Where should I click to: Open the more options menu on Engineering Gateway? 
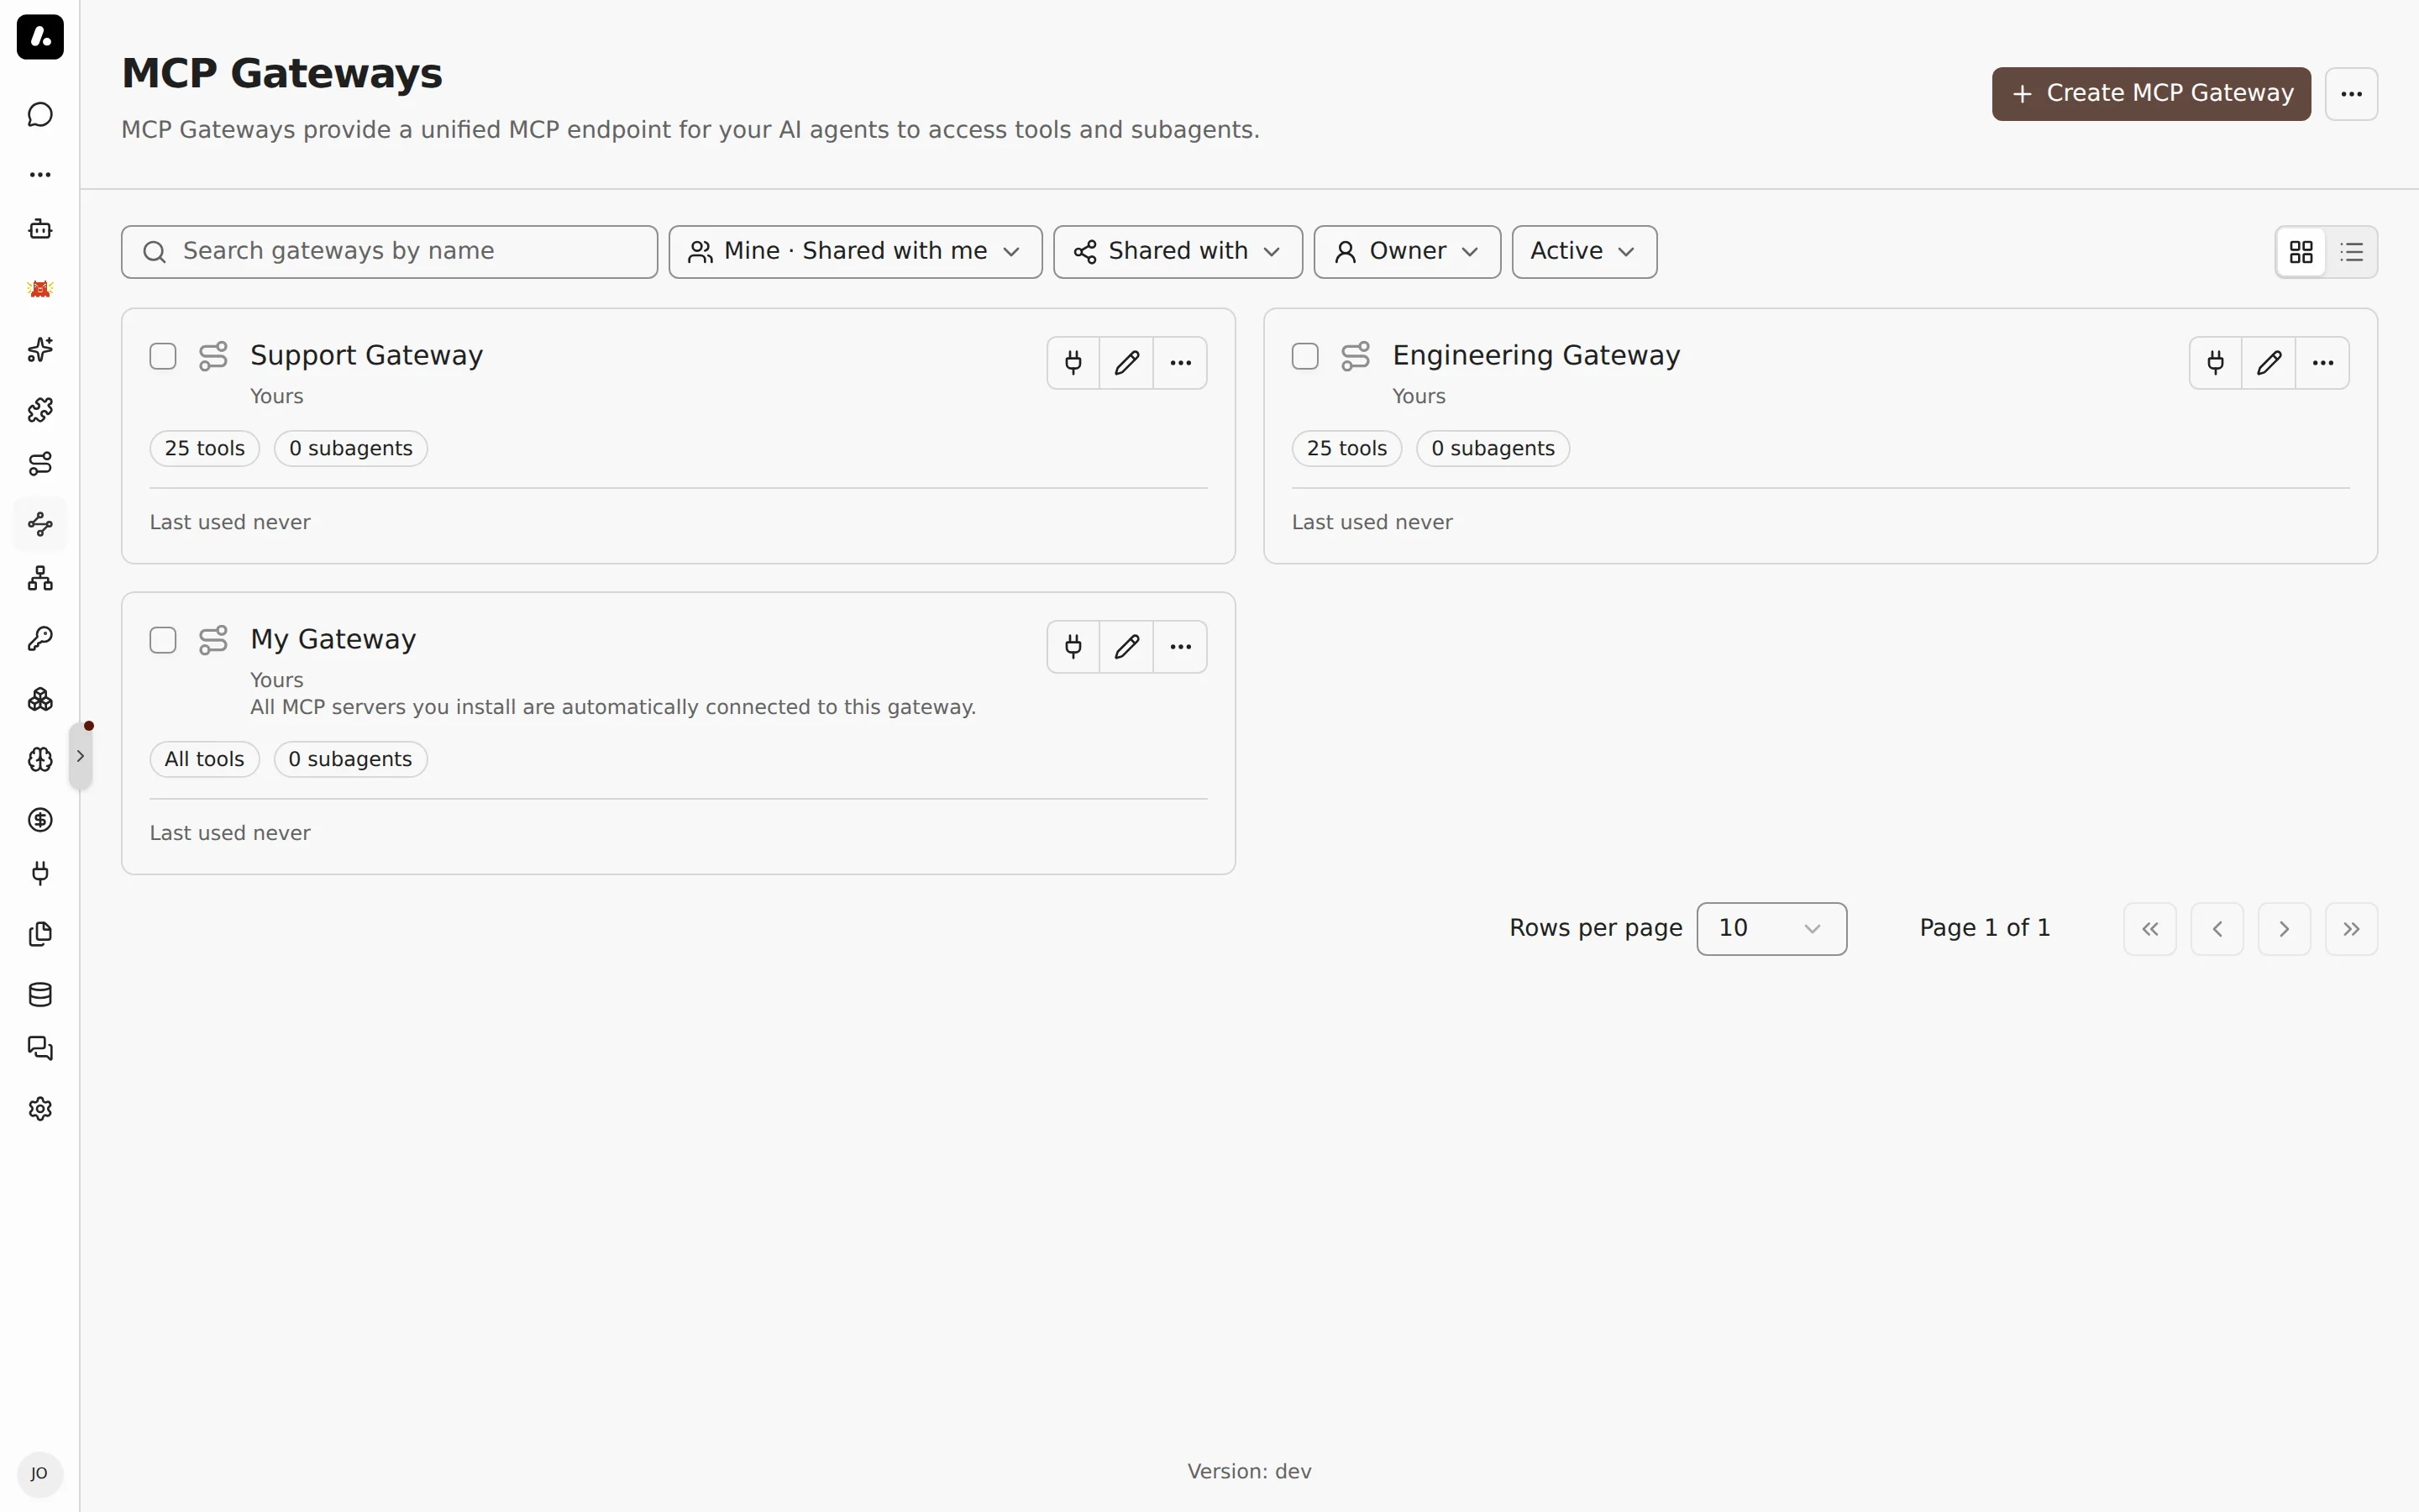pyautogui.click(x=2323, y=363)
